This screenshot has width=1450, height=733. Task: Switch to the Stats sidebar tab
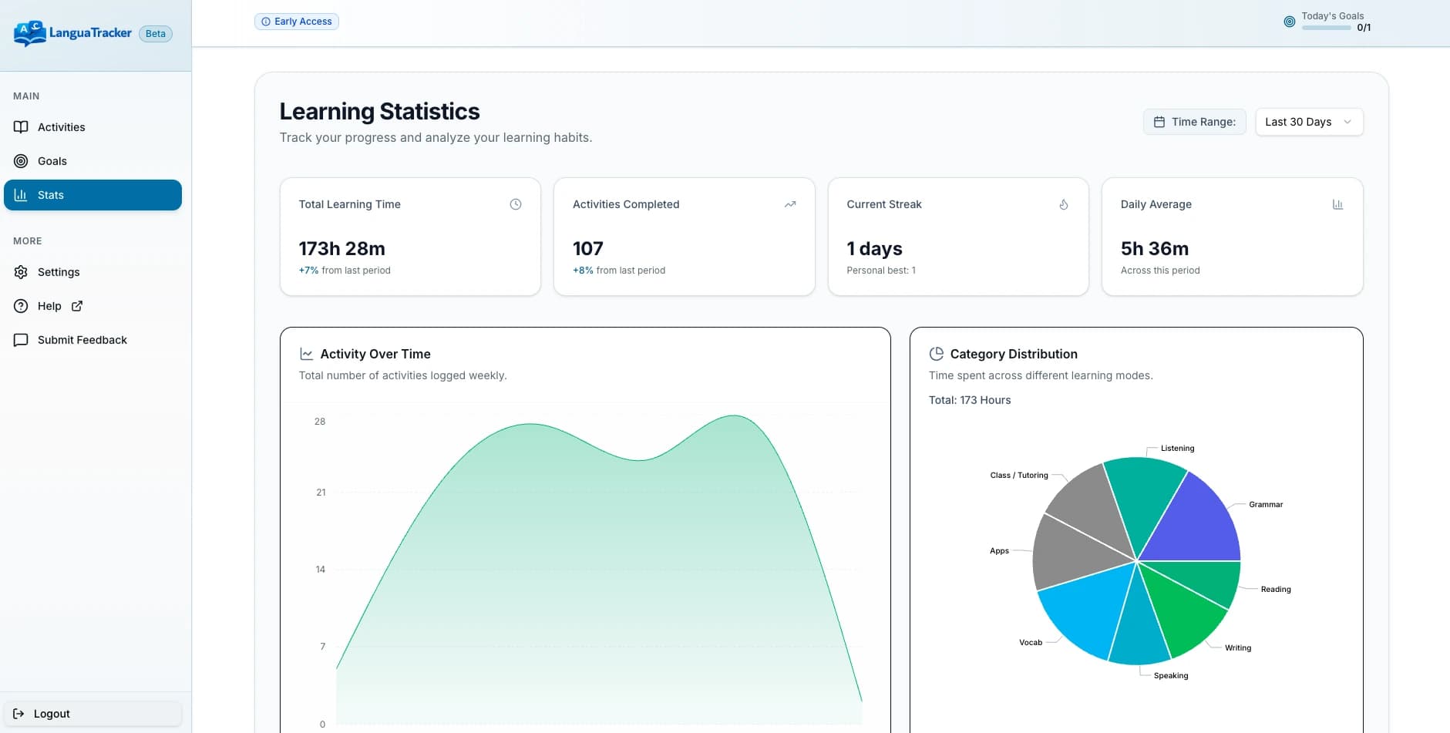[x=51, y=195]
